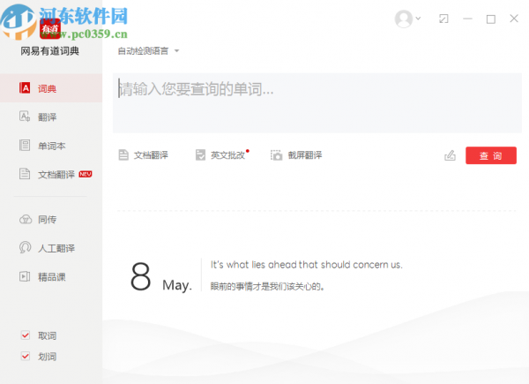Click the 网易有道词典 app title

tap(49, 51)
